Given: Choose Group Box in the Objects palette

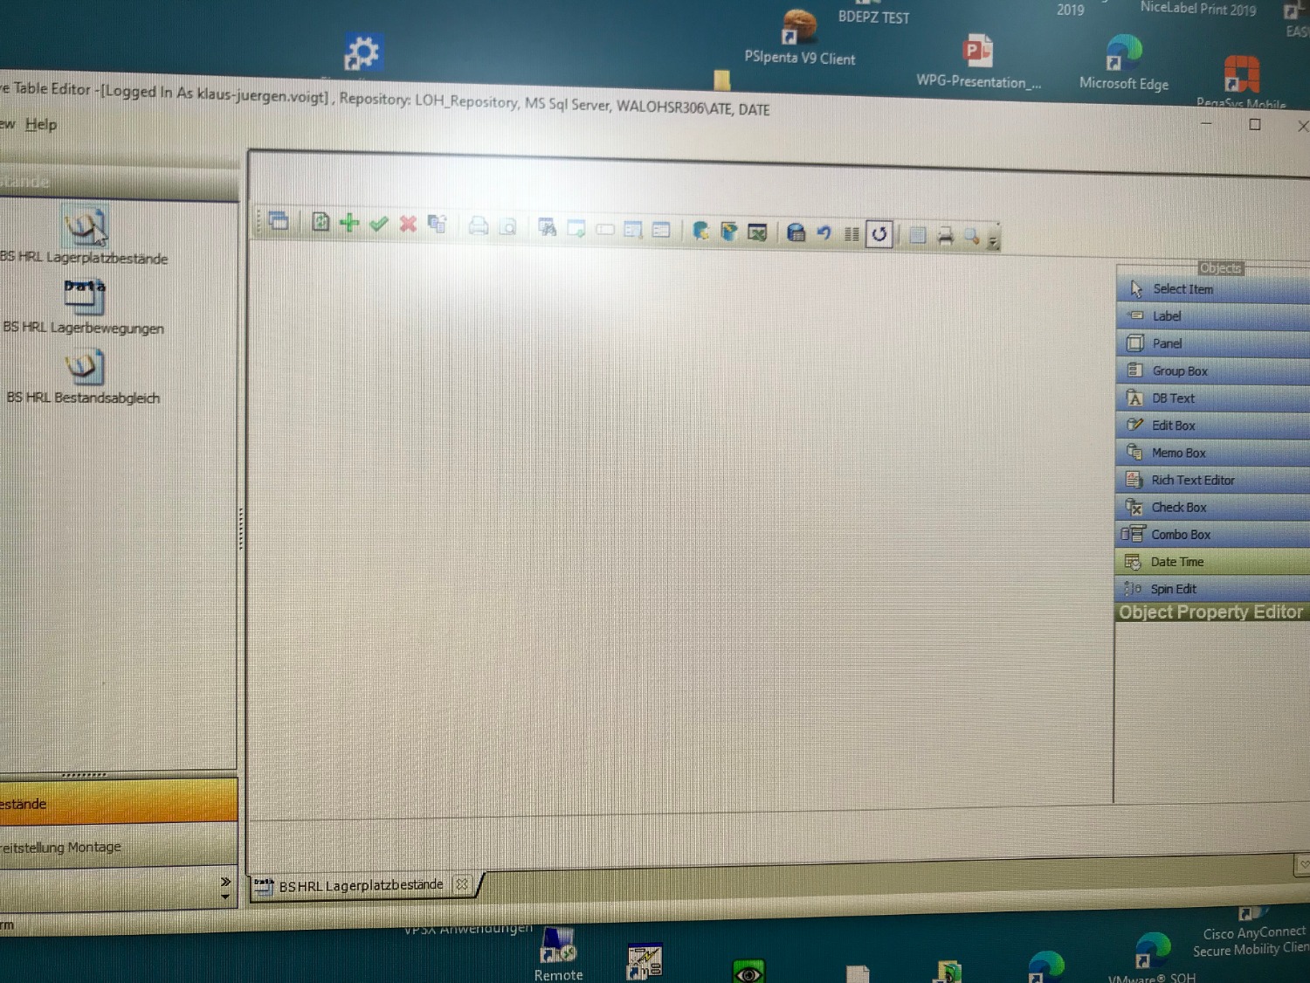Looking at the screenshot, I should [1213, 371].
